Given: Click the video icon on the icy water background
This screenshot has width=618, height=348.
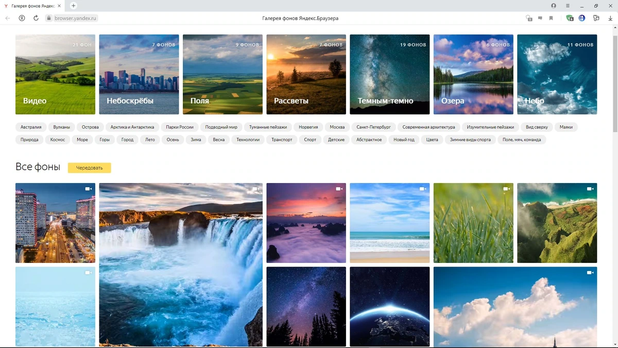Looking at the screenshot, I should point(88,272).
